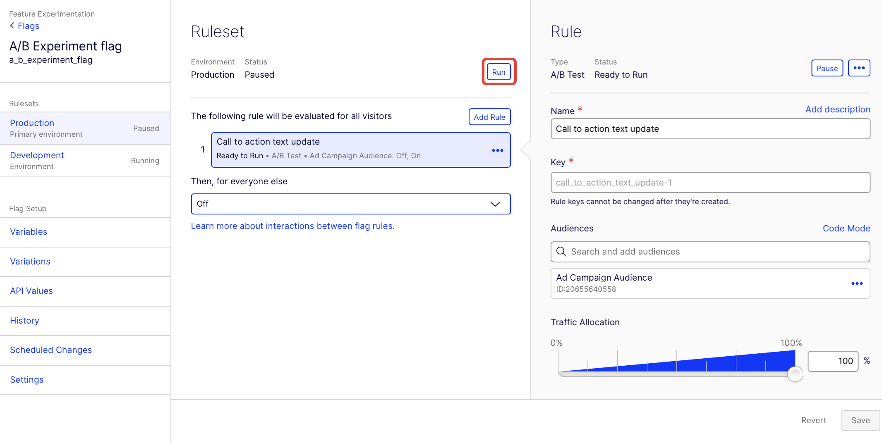This screenshot has height=443, width=882.
Task: Pause the A/B Test rule
Action: [827, 68]
